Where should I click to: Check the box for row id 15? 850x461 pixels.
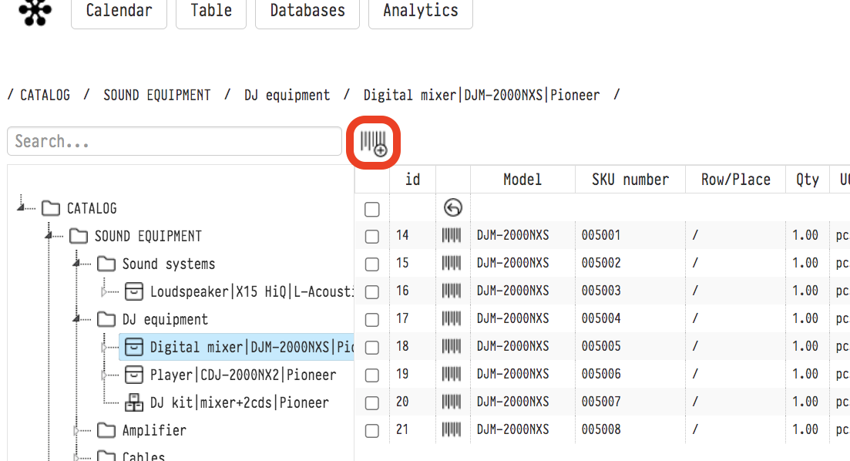pos(372,264)
